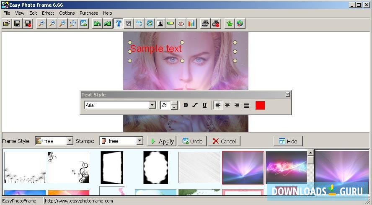This screenshot has width=372, height=205.
Task: Click the color levels bars icon
Action: (x=191, y=23)
